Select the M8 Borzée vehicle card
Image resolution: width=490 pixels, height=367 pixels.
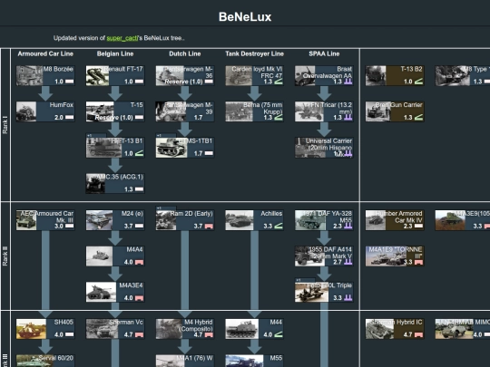pos(45,75)
